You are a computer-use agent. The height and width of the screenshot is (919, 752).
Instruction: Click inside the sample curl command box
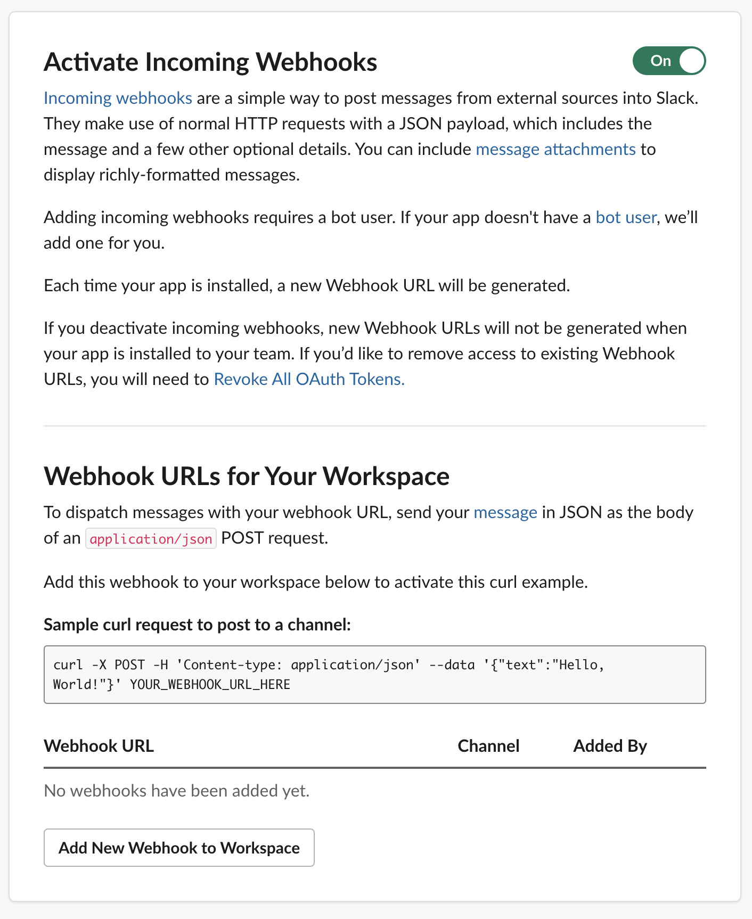(x=375, y=675)
